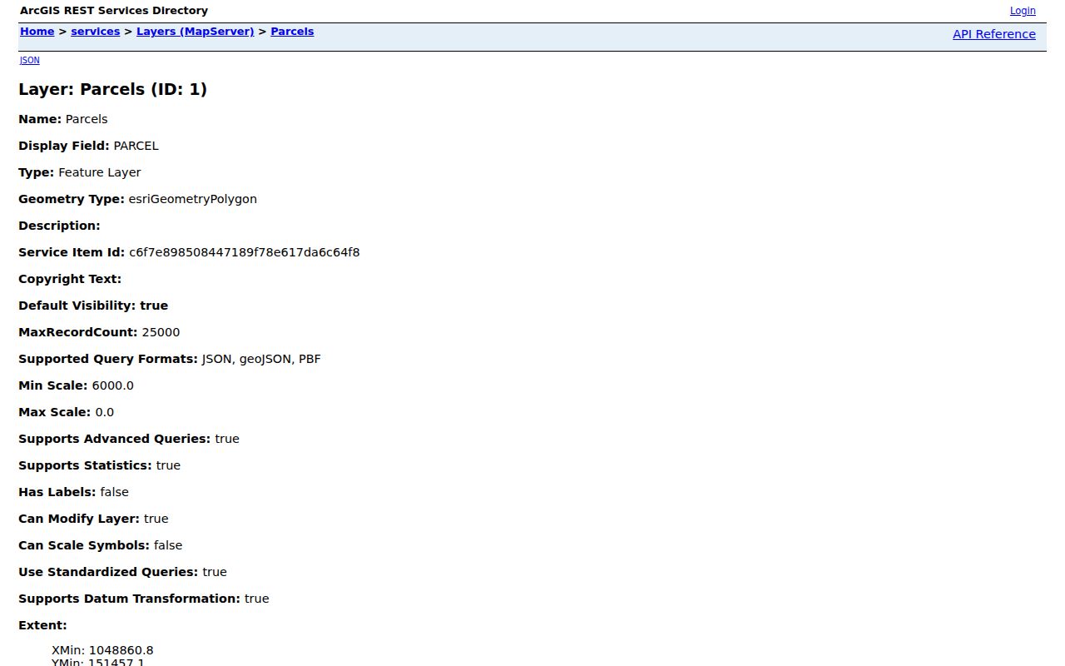Click the Extent label
1065x666 pixels.
point(42,625)
